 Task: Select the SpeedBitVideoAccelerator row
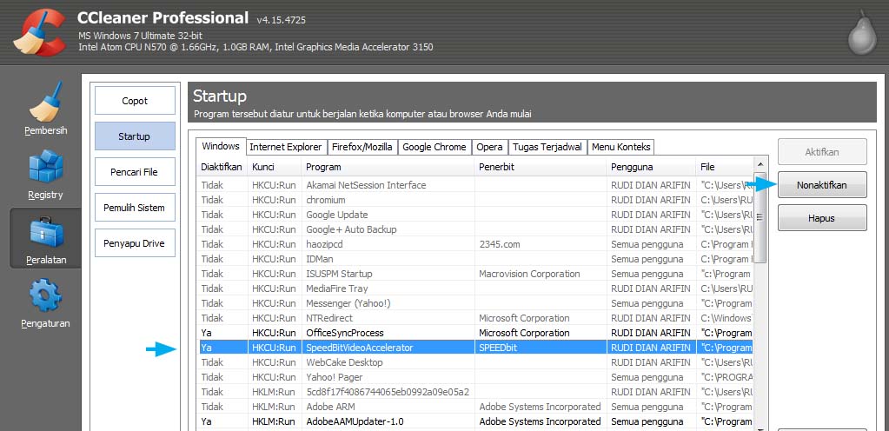point(475,347)
